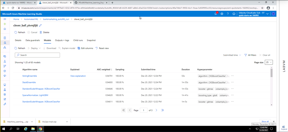
Task: Open Datasets sidebar icon
Action: [5, 56]
